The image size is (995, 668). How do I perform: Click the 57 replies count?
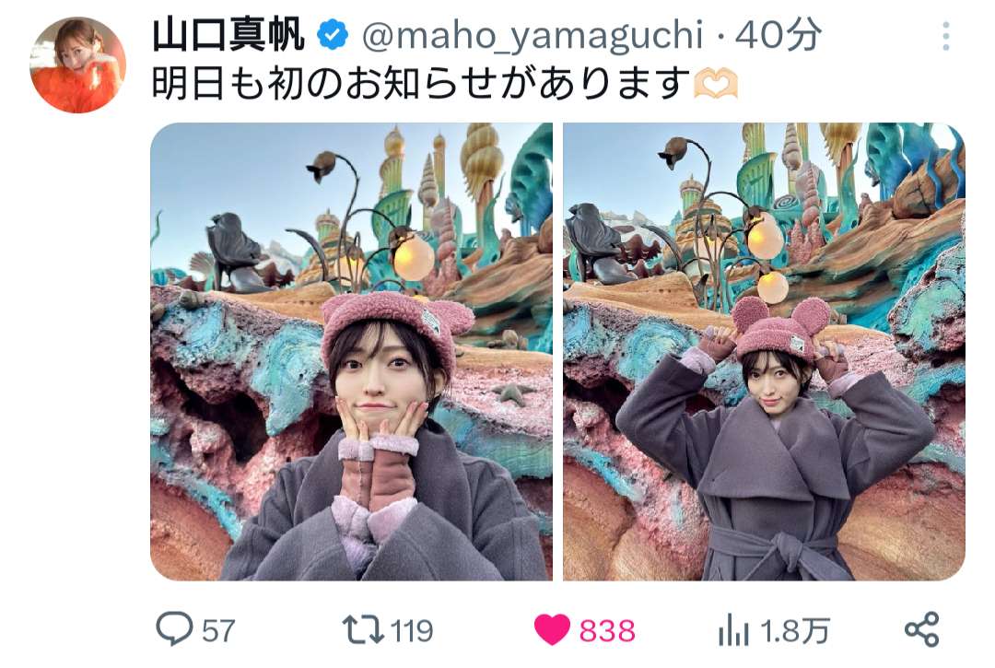[x=218, y=631]
